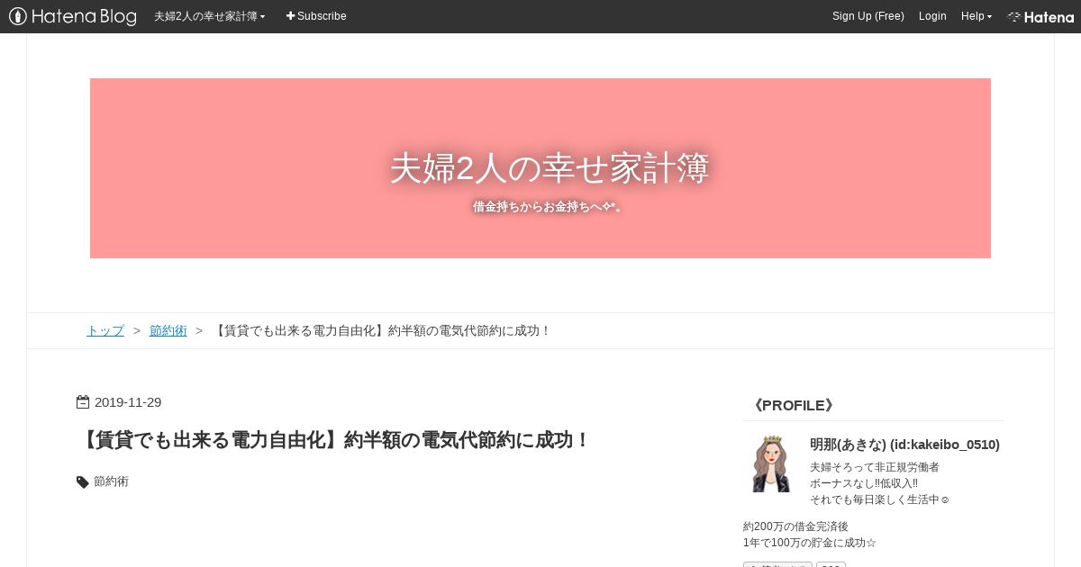Click the blog title 夫婦2人の幸せ家計簿 in the banner
The image size is (1081, 567).
[550, 168]
